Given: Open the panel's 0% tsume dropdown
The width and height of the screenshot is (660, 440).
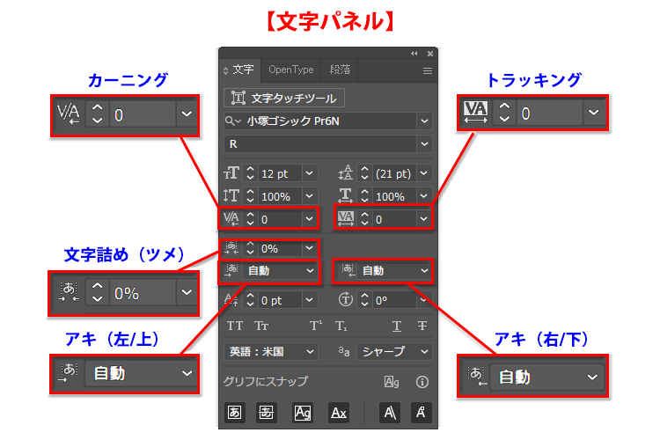Looking at the screenshot, I should (x=310, y=248).
